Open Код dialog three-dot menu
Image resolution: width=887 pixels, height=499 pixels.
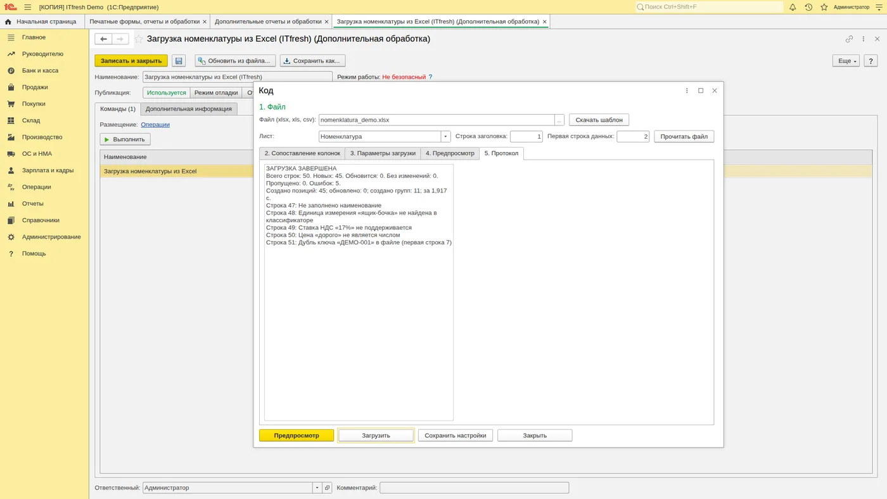pos(687,91)
